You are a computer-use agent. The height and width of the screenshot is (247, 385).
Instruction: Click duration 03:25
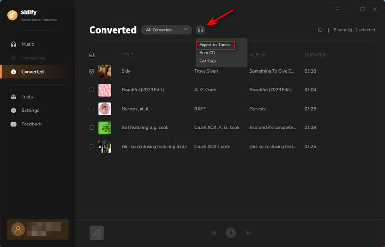tap(310, 147)
